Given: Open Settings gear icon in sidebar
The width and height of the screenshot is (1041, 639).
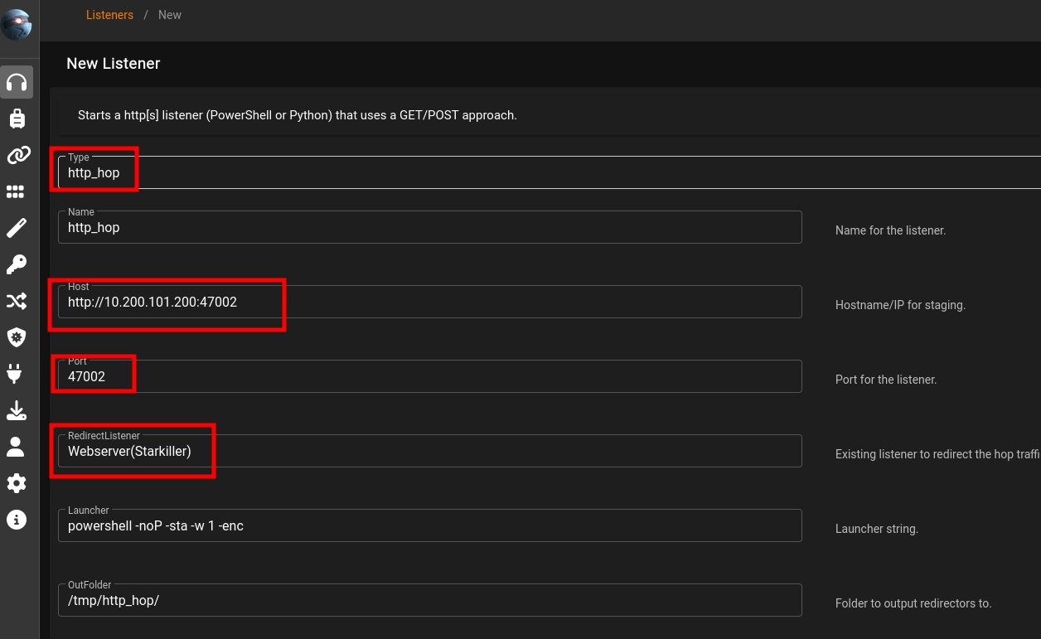Looking at the screenshot, I should (17, 483).
